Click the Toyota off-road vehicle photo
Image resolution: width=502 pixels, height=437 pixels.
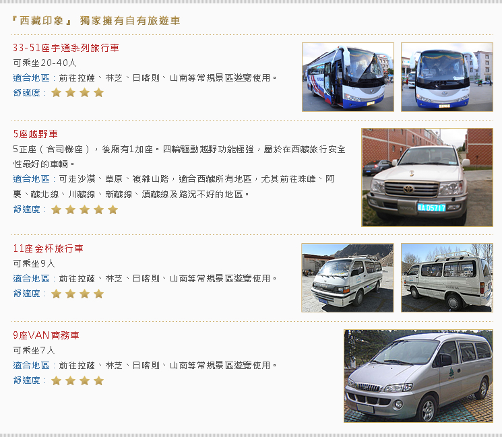click(427, 178)
